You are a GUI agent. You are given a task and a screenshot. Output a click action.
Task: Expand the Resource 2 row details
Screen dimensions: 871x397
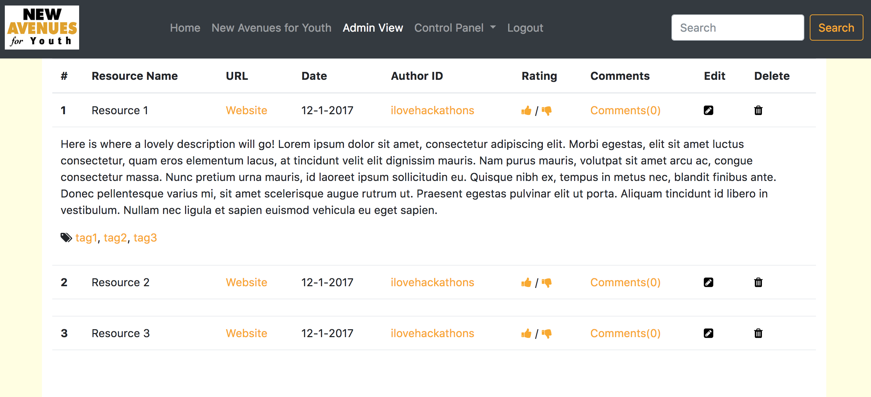120,282
